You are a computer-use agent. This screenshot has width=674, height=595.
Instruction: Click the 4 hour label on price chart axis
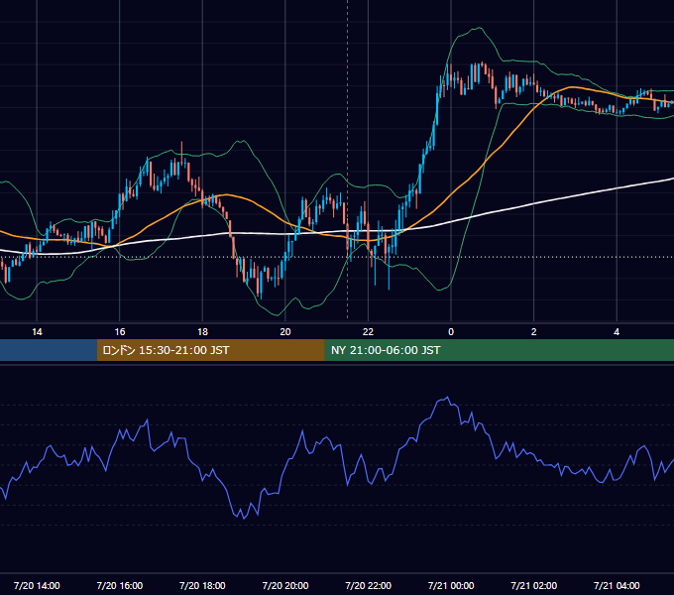tap(617, 332)
